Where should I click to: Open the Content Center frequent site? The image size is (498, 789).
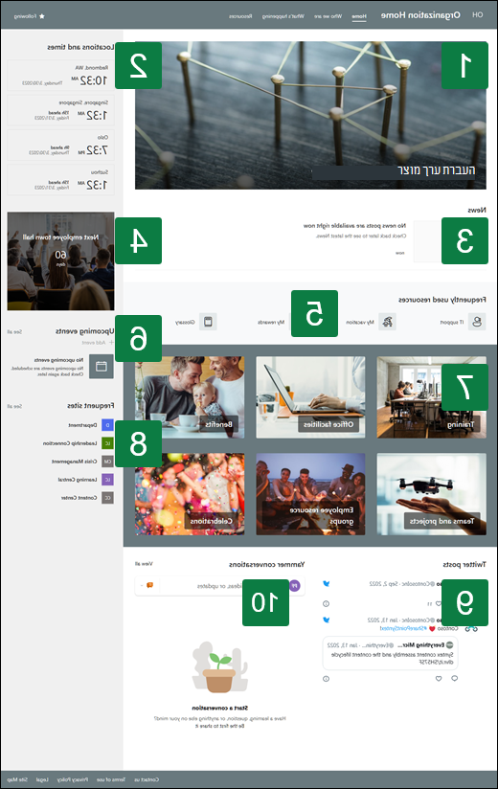pyautogui.click(x=79, y=498)
